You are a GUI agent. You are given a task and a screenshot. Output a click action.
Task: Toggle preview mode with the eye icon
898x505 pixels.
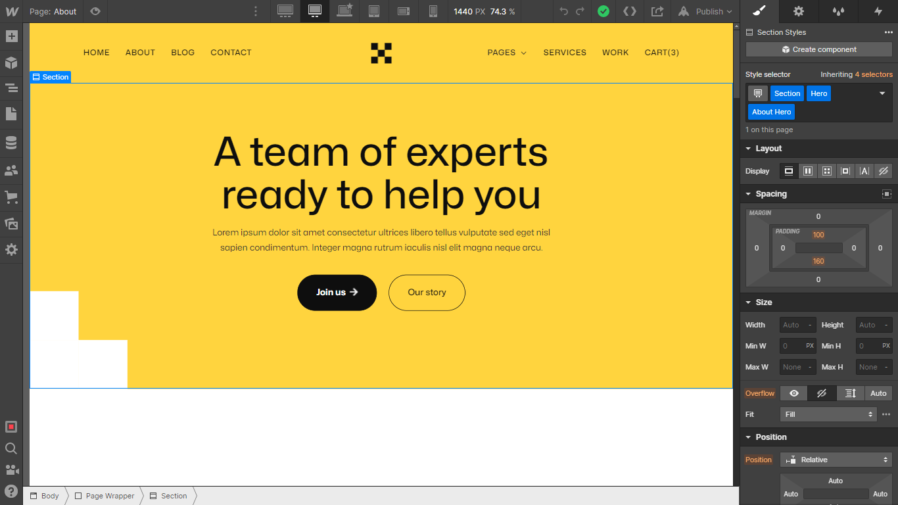click(94, 11)
